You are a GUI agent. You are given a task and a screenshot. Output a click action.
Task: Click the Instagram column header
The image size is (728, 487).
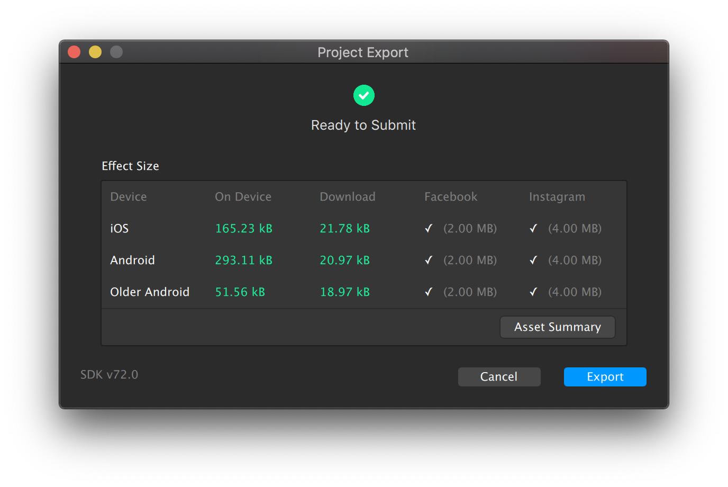(557, 197)
